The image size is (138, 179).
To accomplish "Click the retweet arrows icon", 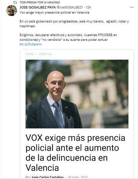I will pyautogui.click(x=15, y=2).
